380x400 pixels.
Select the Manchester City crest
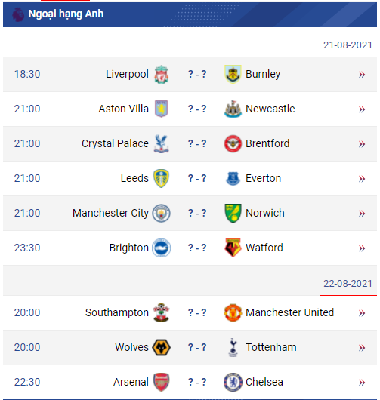161,213
